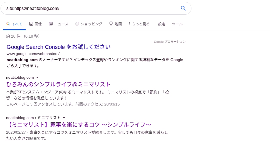This screenshot has width=270, height=145.
Task: Open 【ミニマリスト】家事を楽にするコツ result
Action: coord(79,125)
